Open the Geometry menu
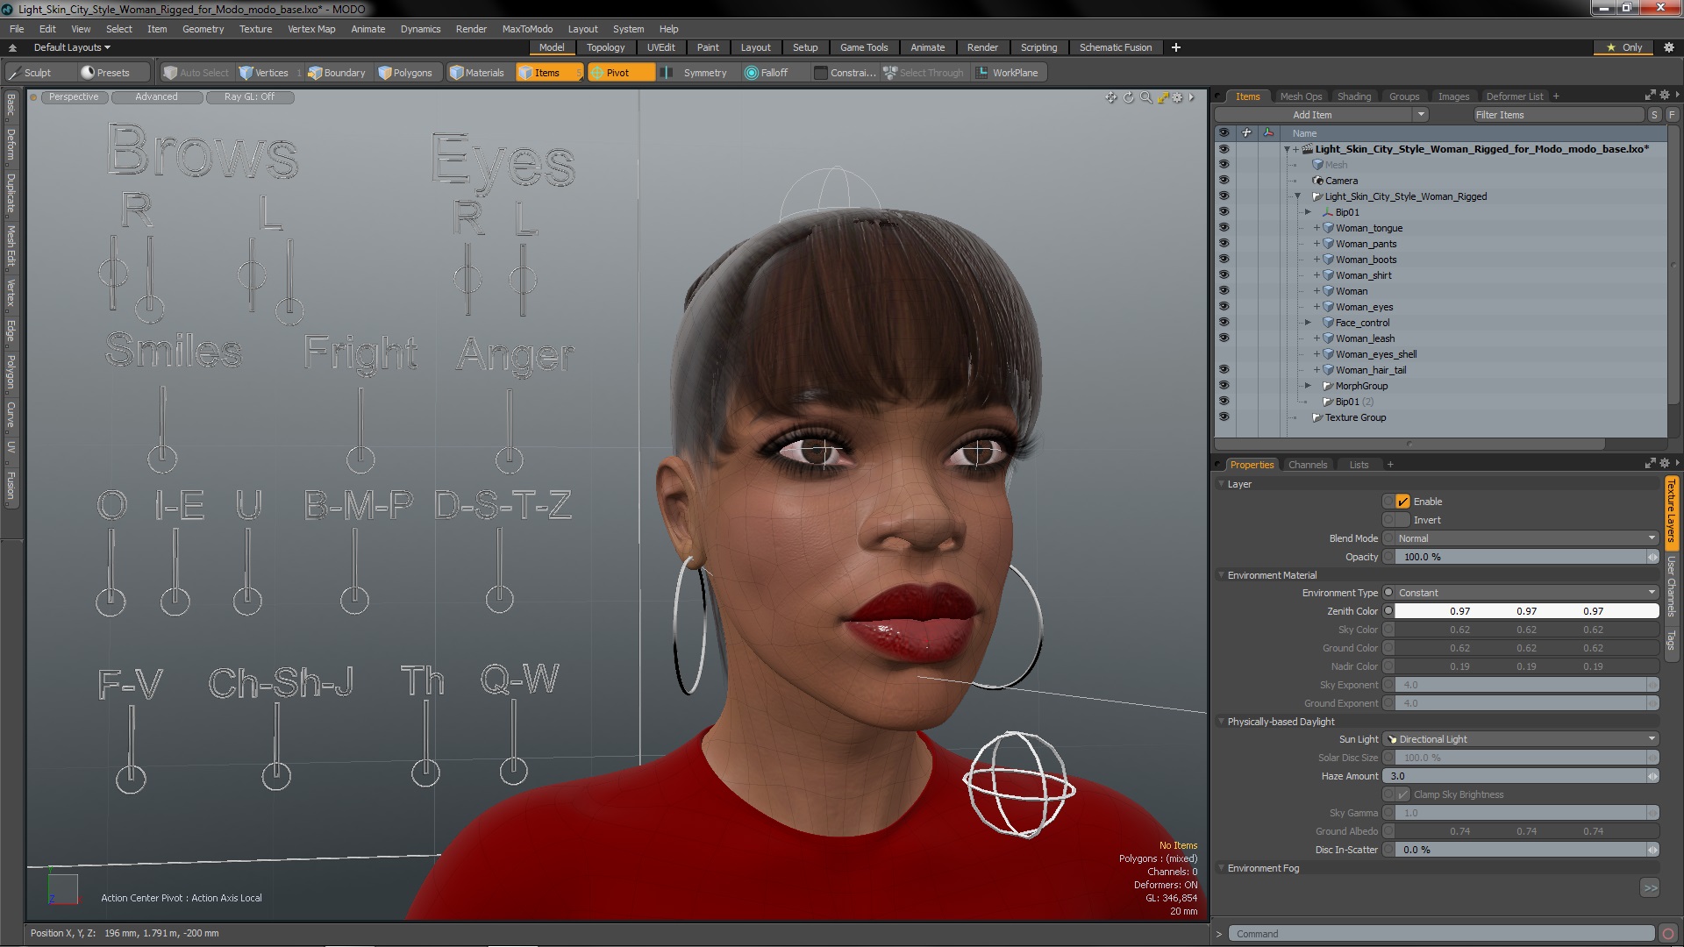1684x947 pixels. coord(203,29)
